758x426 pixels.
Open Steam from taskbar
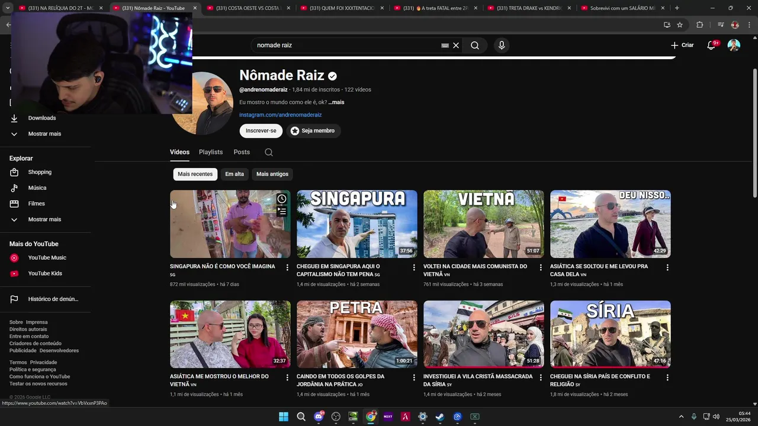[x=439, y=417]
